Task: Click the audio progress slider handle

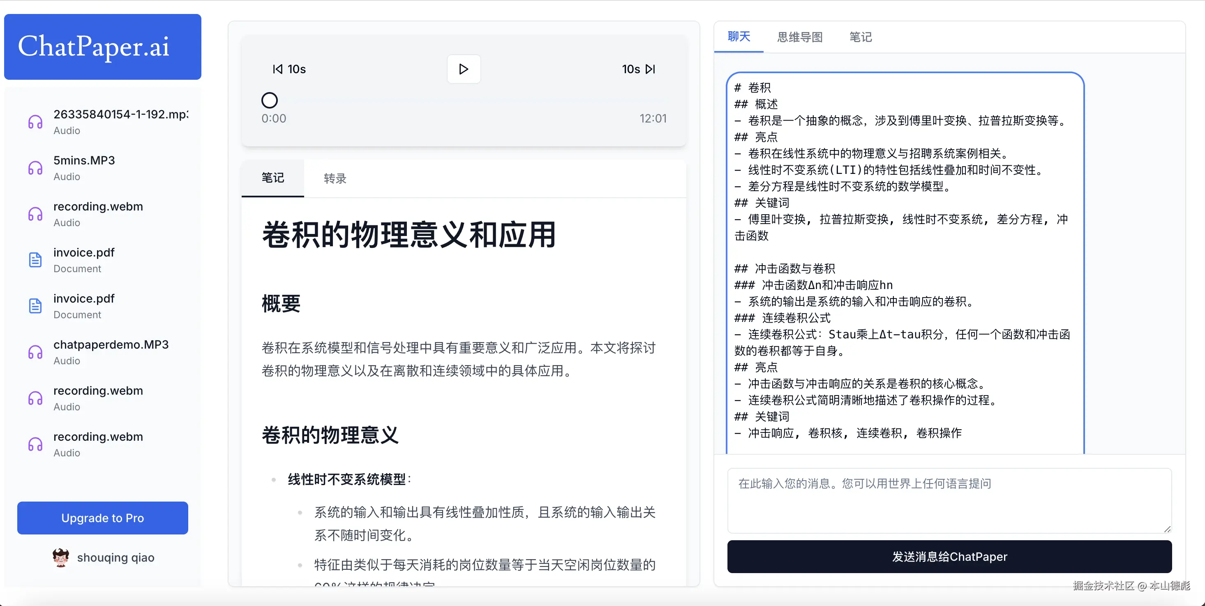Action: click(270, 100)
